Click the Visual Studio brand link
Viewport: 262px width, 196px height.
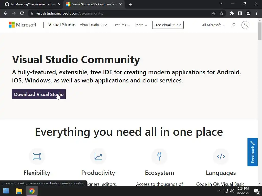pyautogui.click(x=62, y=25)
